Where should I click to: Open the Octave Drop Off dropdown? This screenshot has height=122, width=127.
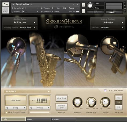pos(112,27)
